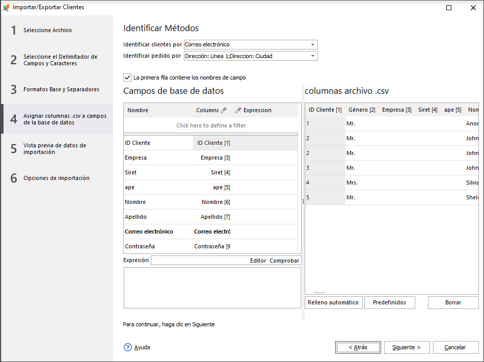Image resolution: width=484 pixels, height=362 pixels.
Task: Click the 'ID Cliente [1]' csv column header
Action: 325,110
